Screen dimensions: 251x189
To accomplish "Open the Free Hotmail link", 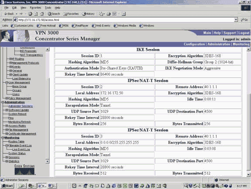I will 46,26.
